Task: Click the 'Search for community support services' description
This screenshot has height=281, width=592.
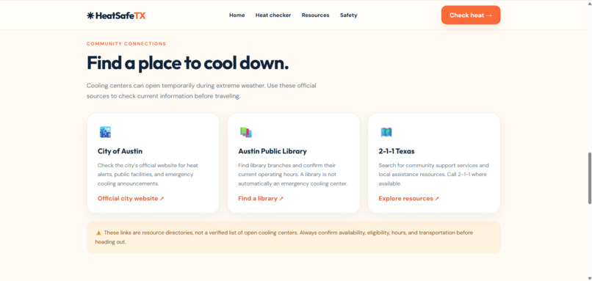Action: click(434, 175)
